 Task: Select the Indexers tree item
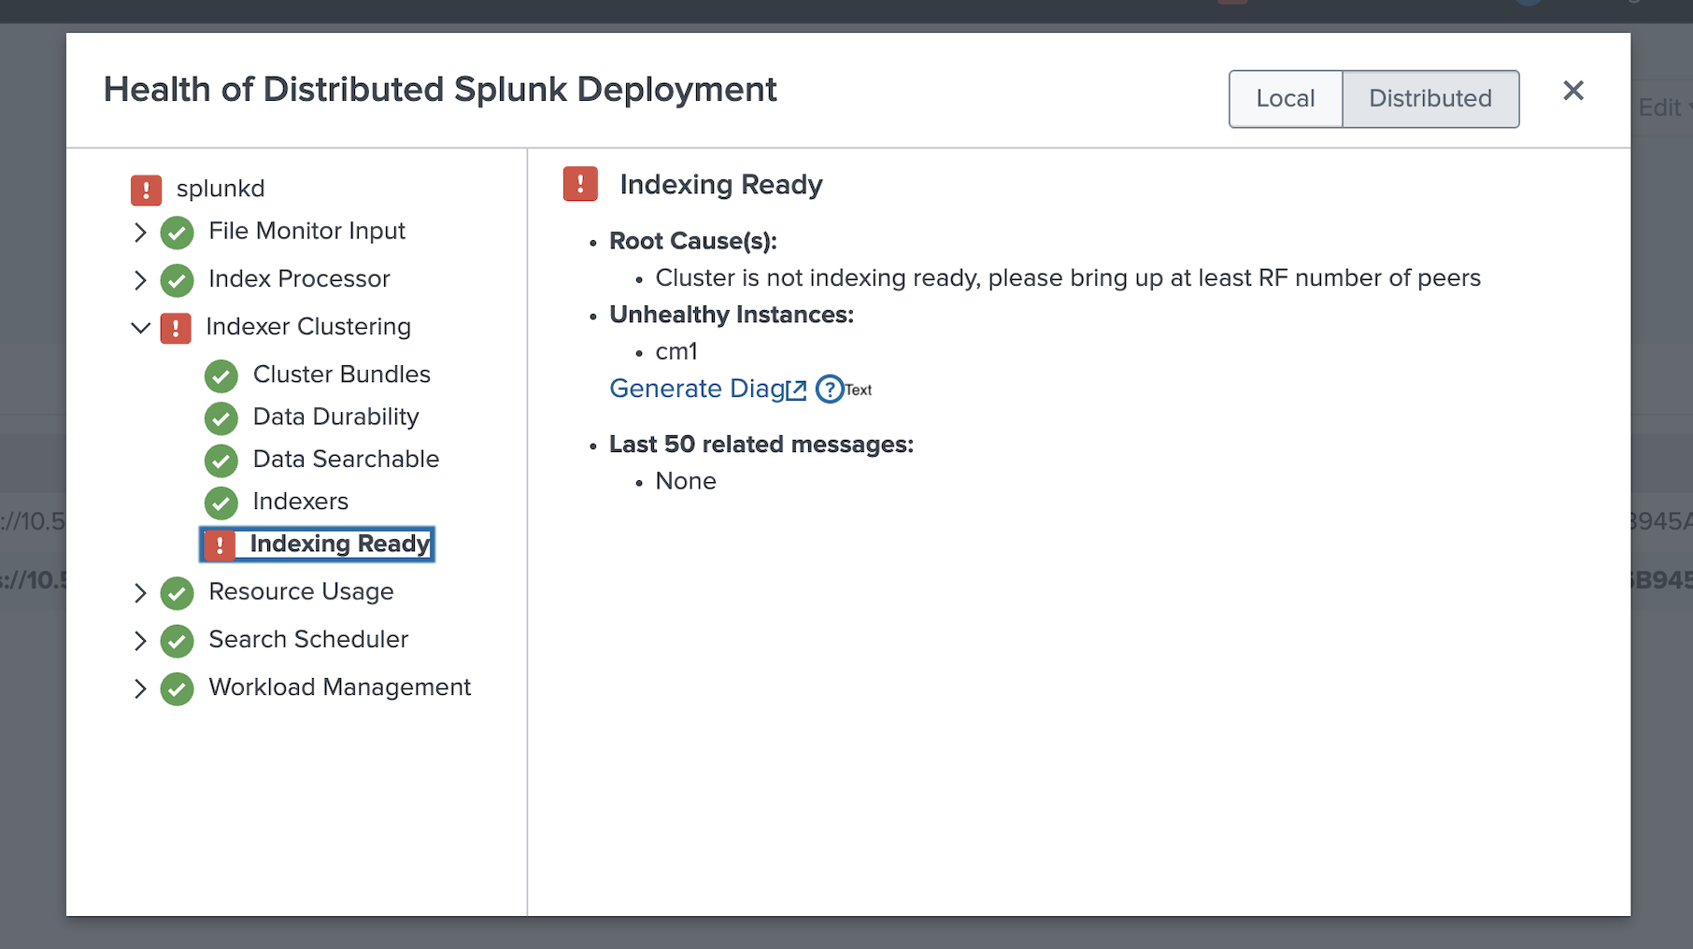click(x=300, y=502)
